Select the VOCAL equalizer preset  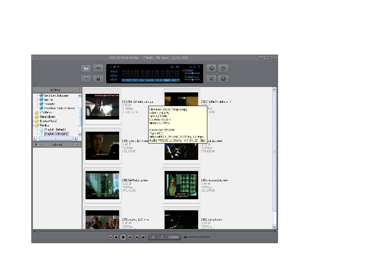tap(159, 80)
